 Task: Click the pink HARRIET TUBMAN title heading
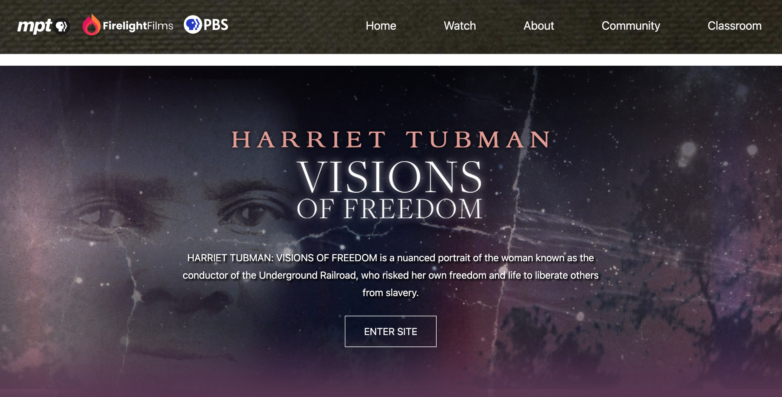(x=390, y=140)
